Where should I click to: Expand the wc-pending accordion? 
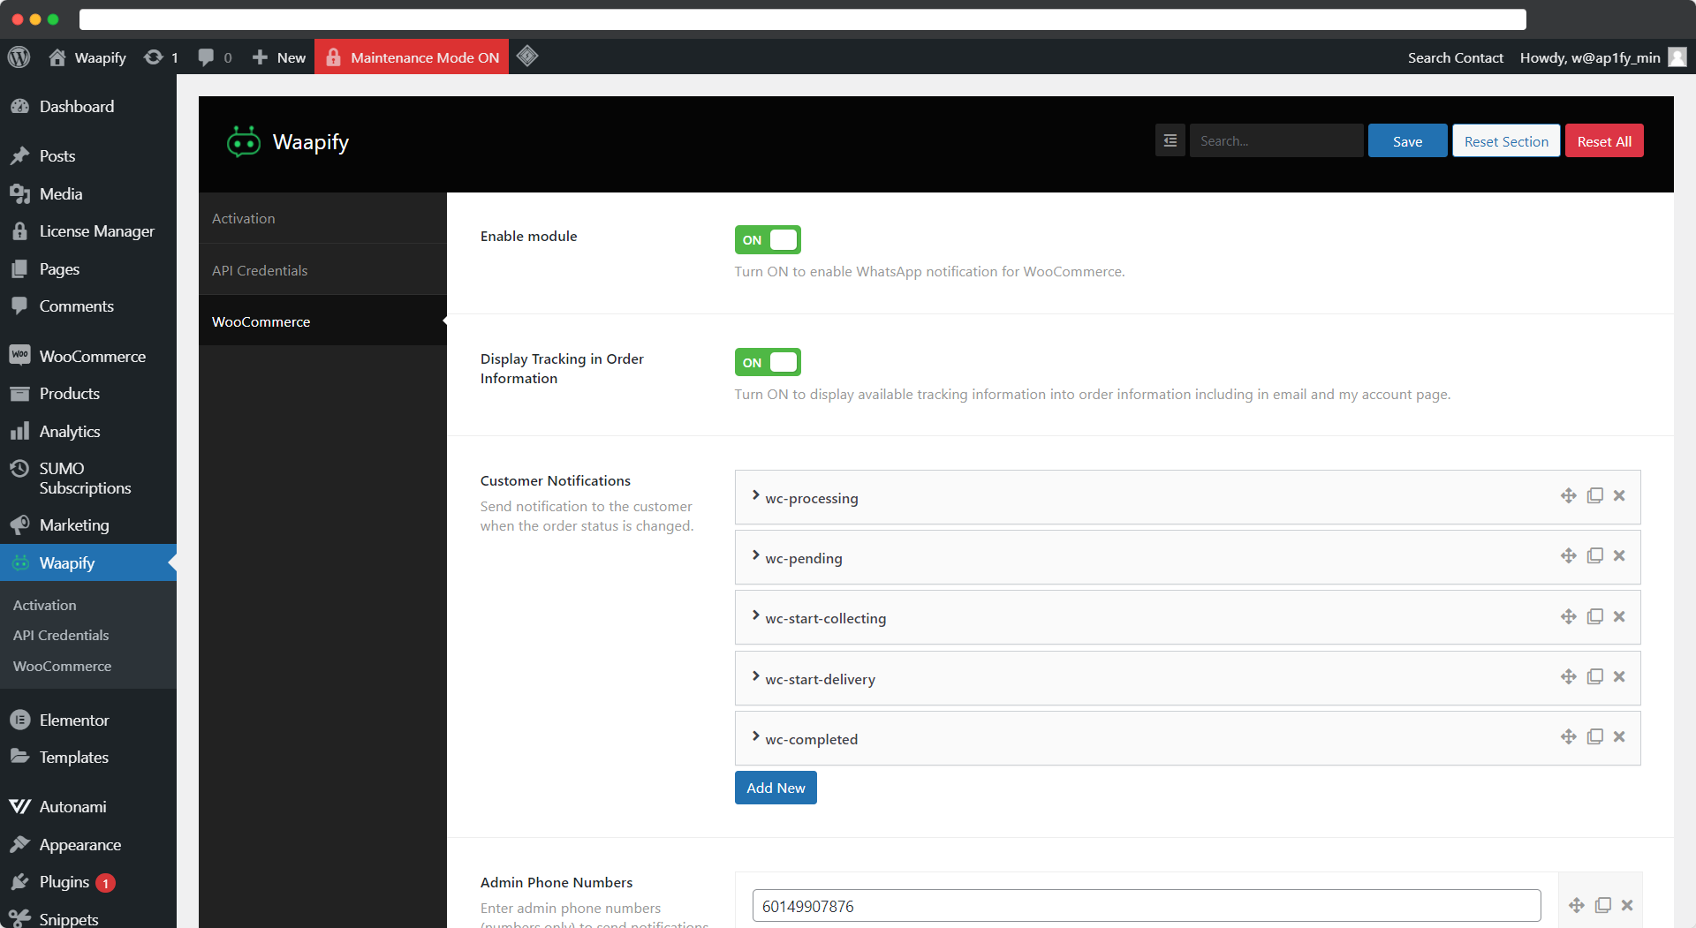point(1187,557)
